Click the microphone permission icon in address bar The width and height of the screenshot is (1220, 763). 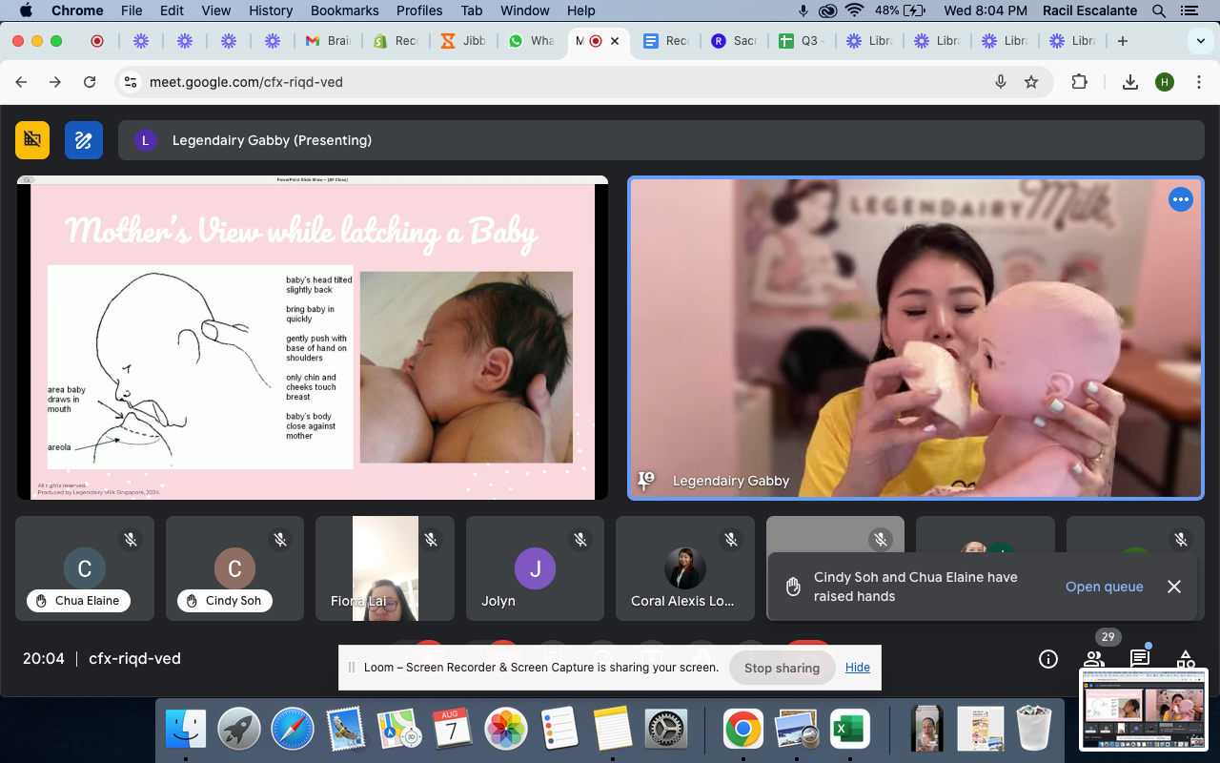1001,82
